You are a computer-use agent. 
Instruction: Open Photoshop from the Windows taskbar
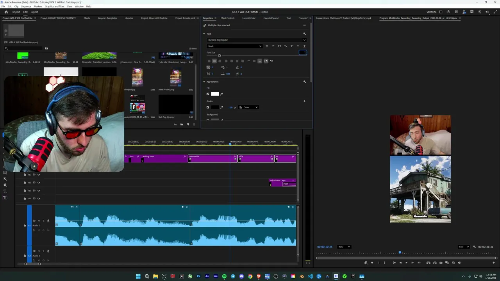coord(198,276)
